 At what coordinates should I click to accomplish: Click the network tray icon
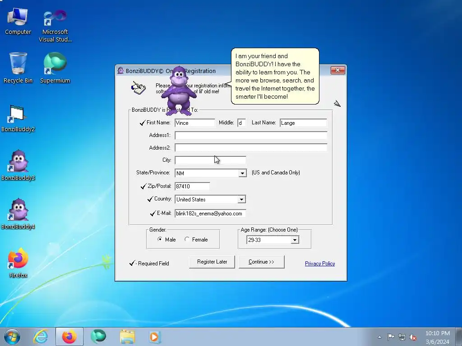point(402,337)
